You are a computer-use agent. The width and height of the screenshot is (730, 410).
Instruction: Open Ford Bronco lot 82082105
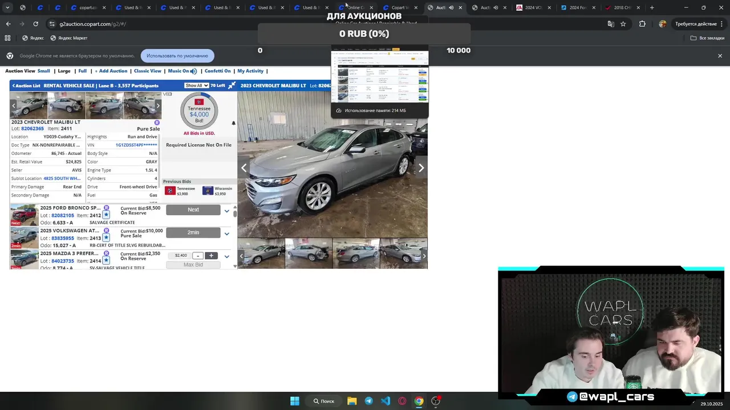pos(63,215)
